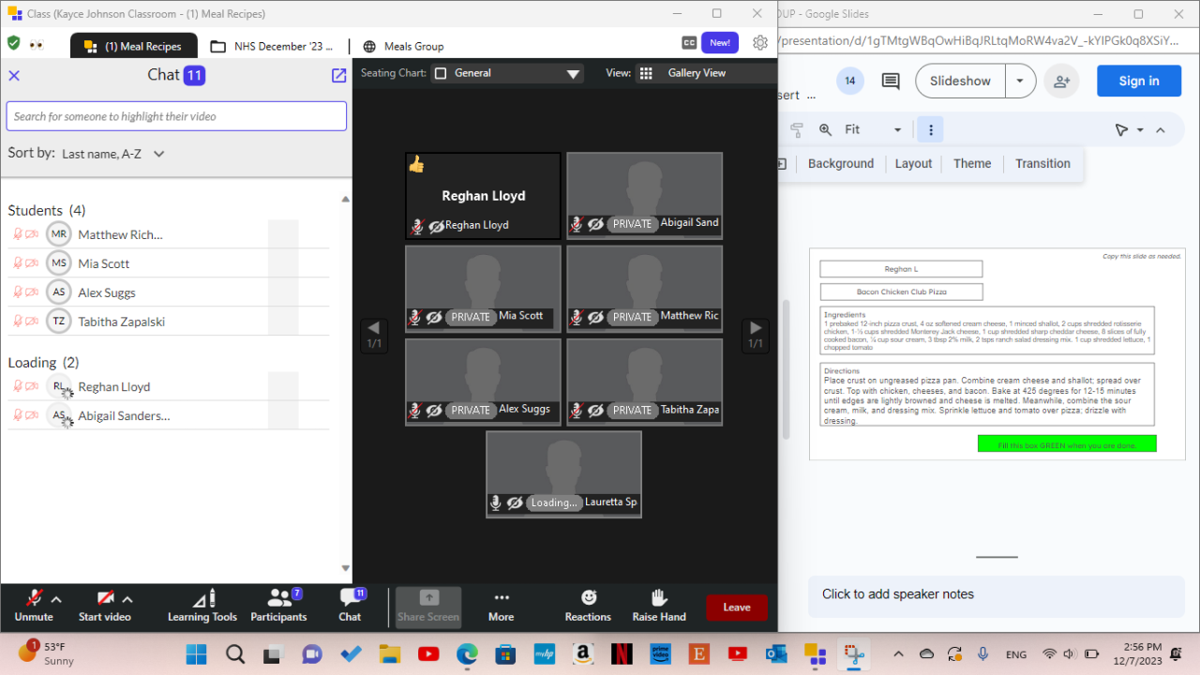Expand the Sort by Last name dropdown
1200x675 pixels.
click(114, 154)
